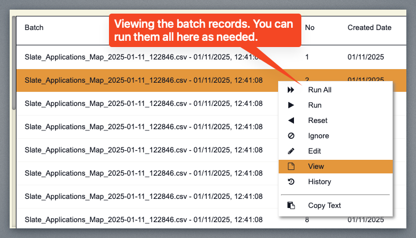Viewport: 416px width, 238px height.
Task: Click the vertical scrollbar on left edge
Action: point(14,68)
